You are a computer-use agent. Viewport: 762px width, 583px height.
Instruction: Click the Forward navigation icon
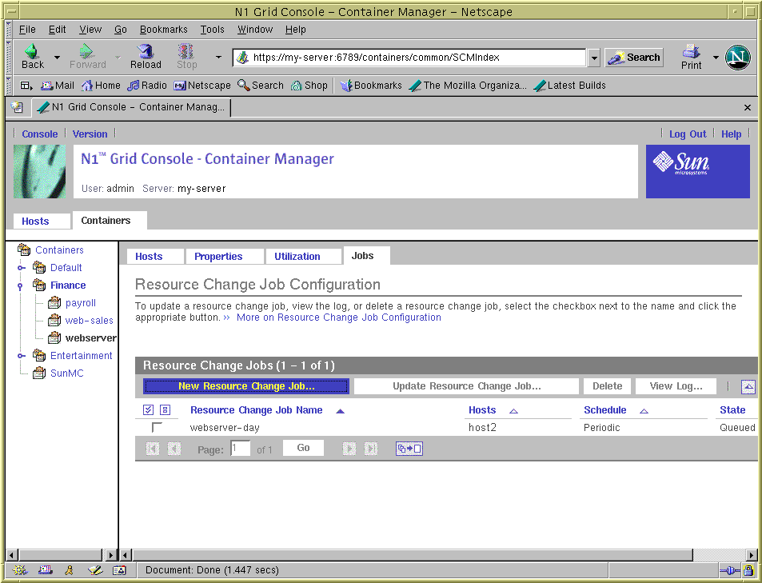(87, 57)
